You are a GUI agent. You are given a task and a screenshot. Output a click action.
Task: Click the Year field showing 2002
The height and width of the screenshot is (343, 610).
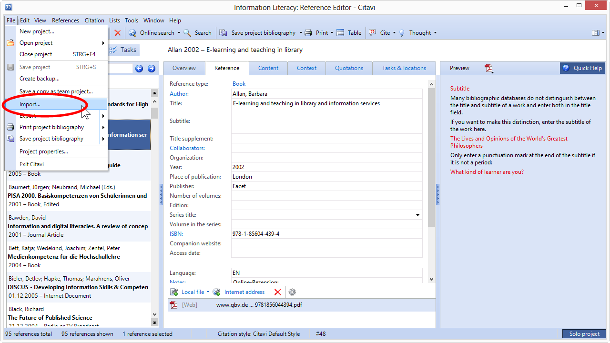click(327, 167)
